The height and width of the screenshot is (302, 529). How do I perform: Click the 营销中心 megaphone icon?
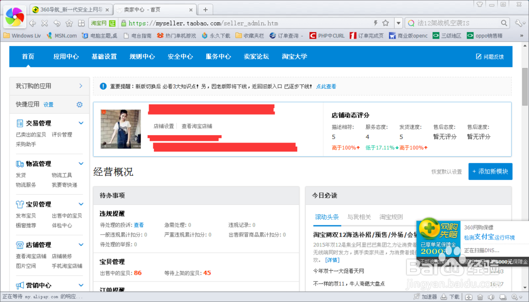tap(20, 286)
